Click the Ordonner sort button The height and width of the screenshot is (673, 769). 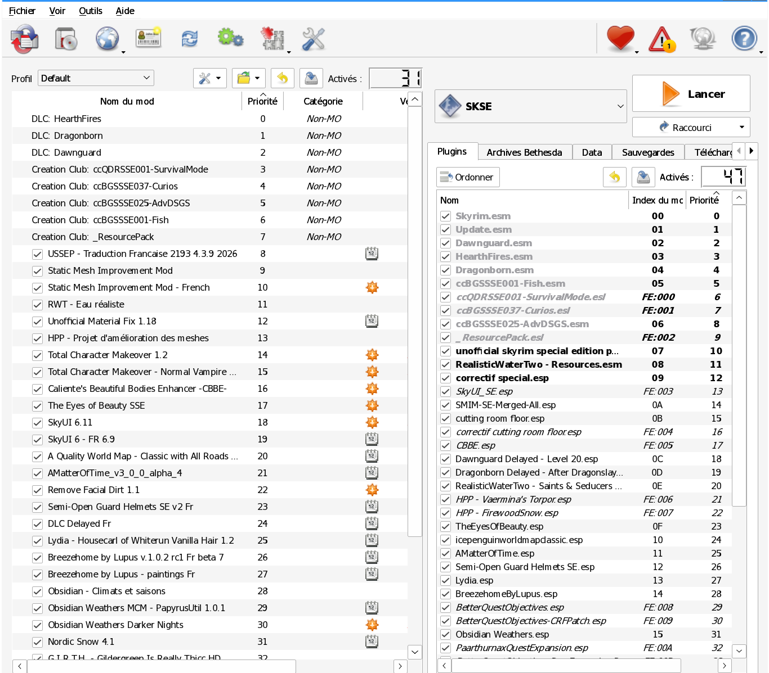tap(467, 177)
